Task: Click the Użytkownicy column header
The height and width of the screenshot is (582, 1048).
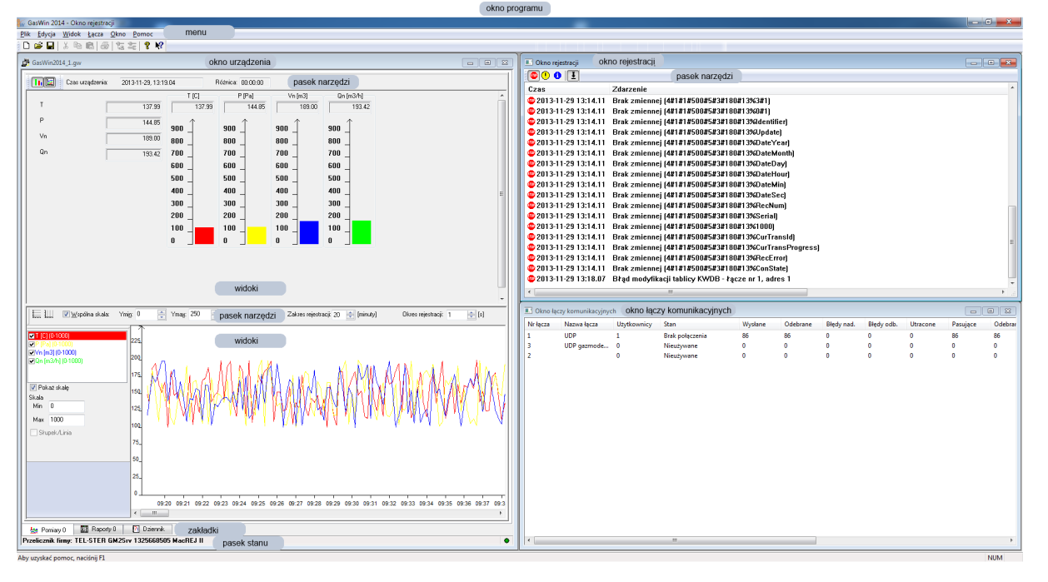Action: [x=636, y=323]
